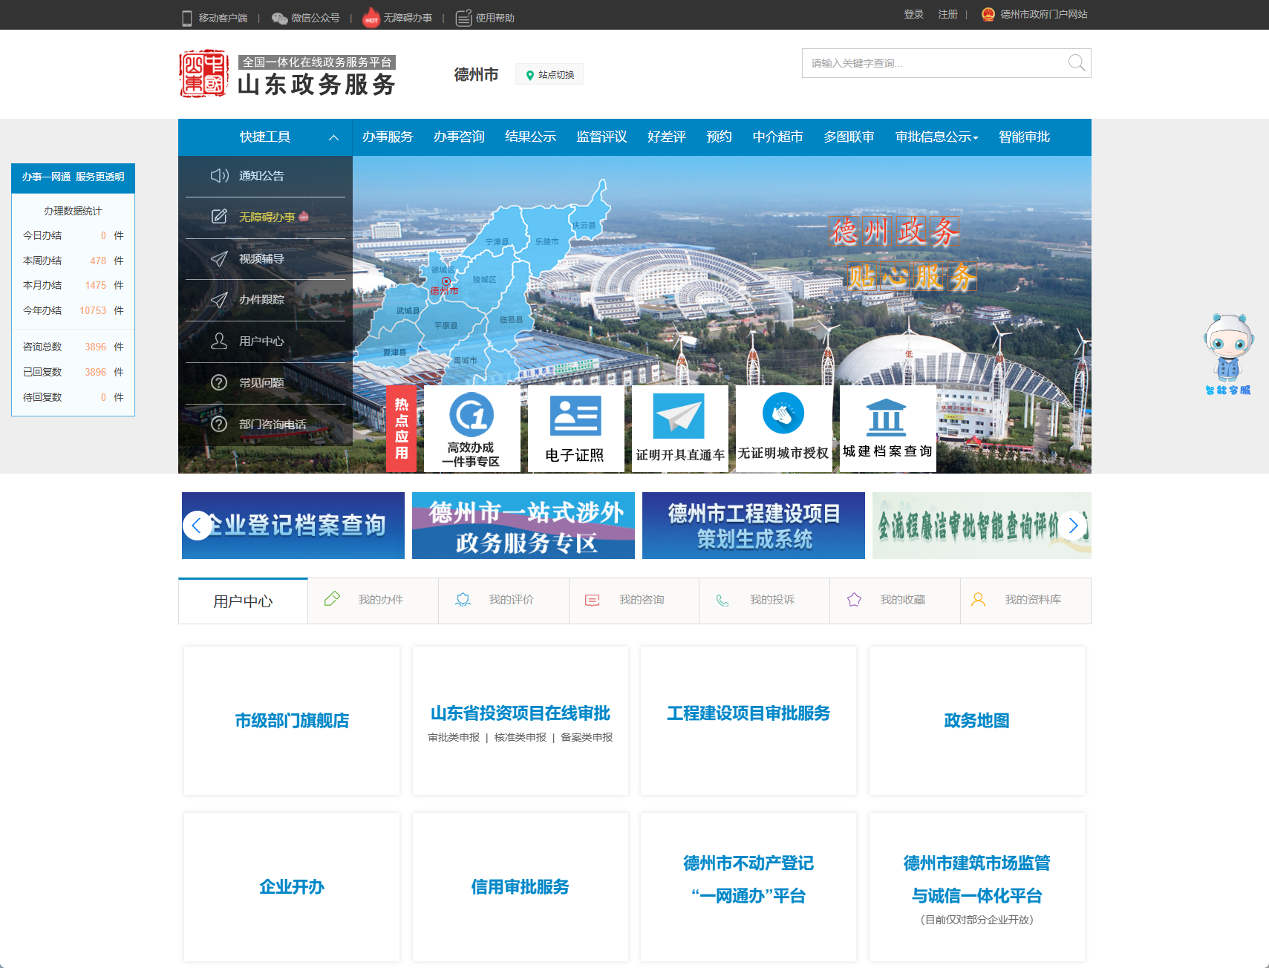Open the 办事服务 menu item
The height and width of the screenshot is (968, 1269).
387,137
